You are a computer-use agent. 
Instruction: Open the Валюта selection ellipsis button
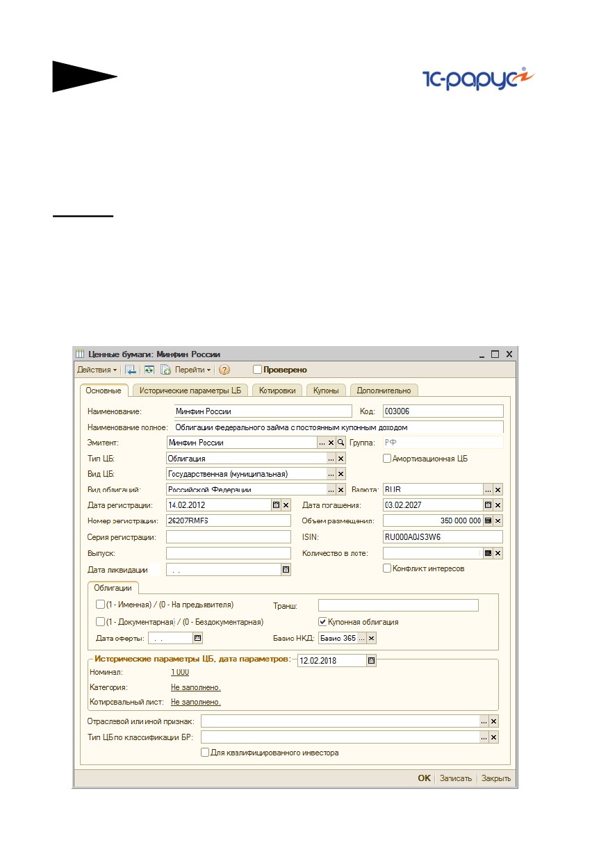pos(488,489)
